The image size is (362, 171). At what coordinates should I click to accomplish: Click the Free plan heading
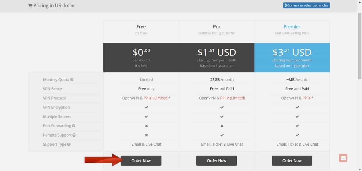[x=141, y=27]
